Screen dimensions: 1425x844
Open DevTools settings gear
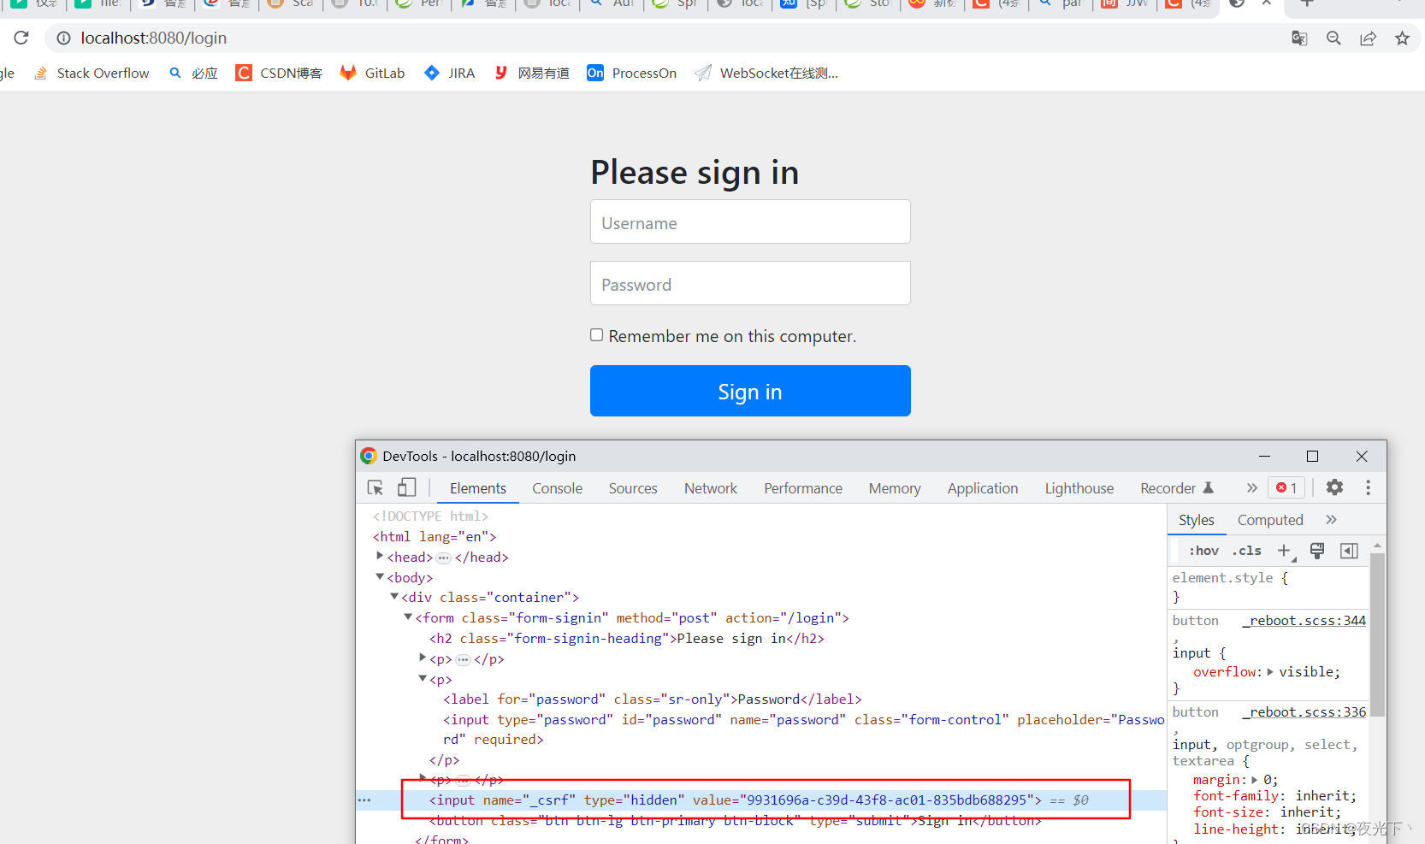tap(1335, 487)
